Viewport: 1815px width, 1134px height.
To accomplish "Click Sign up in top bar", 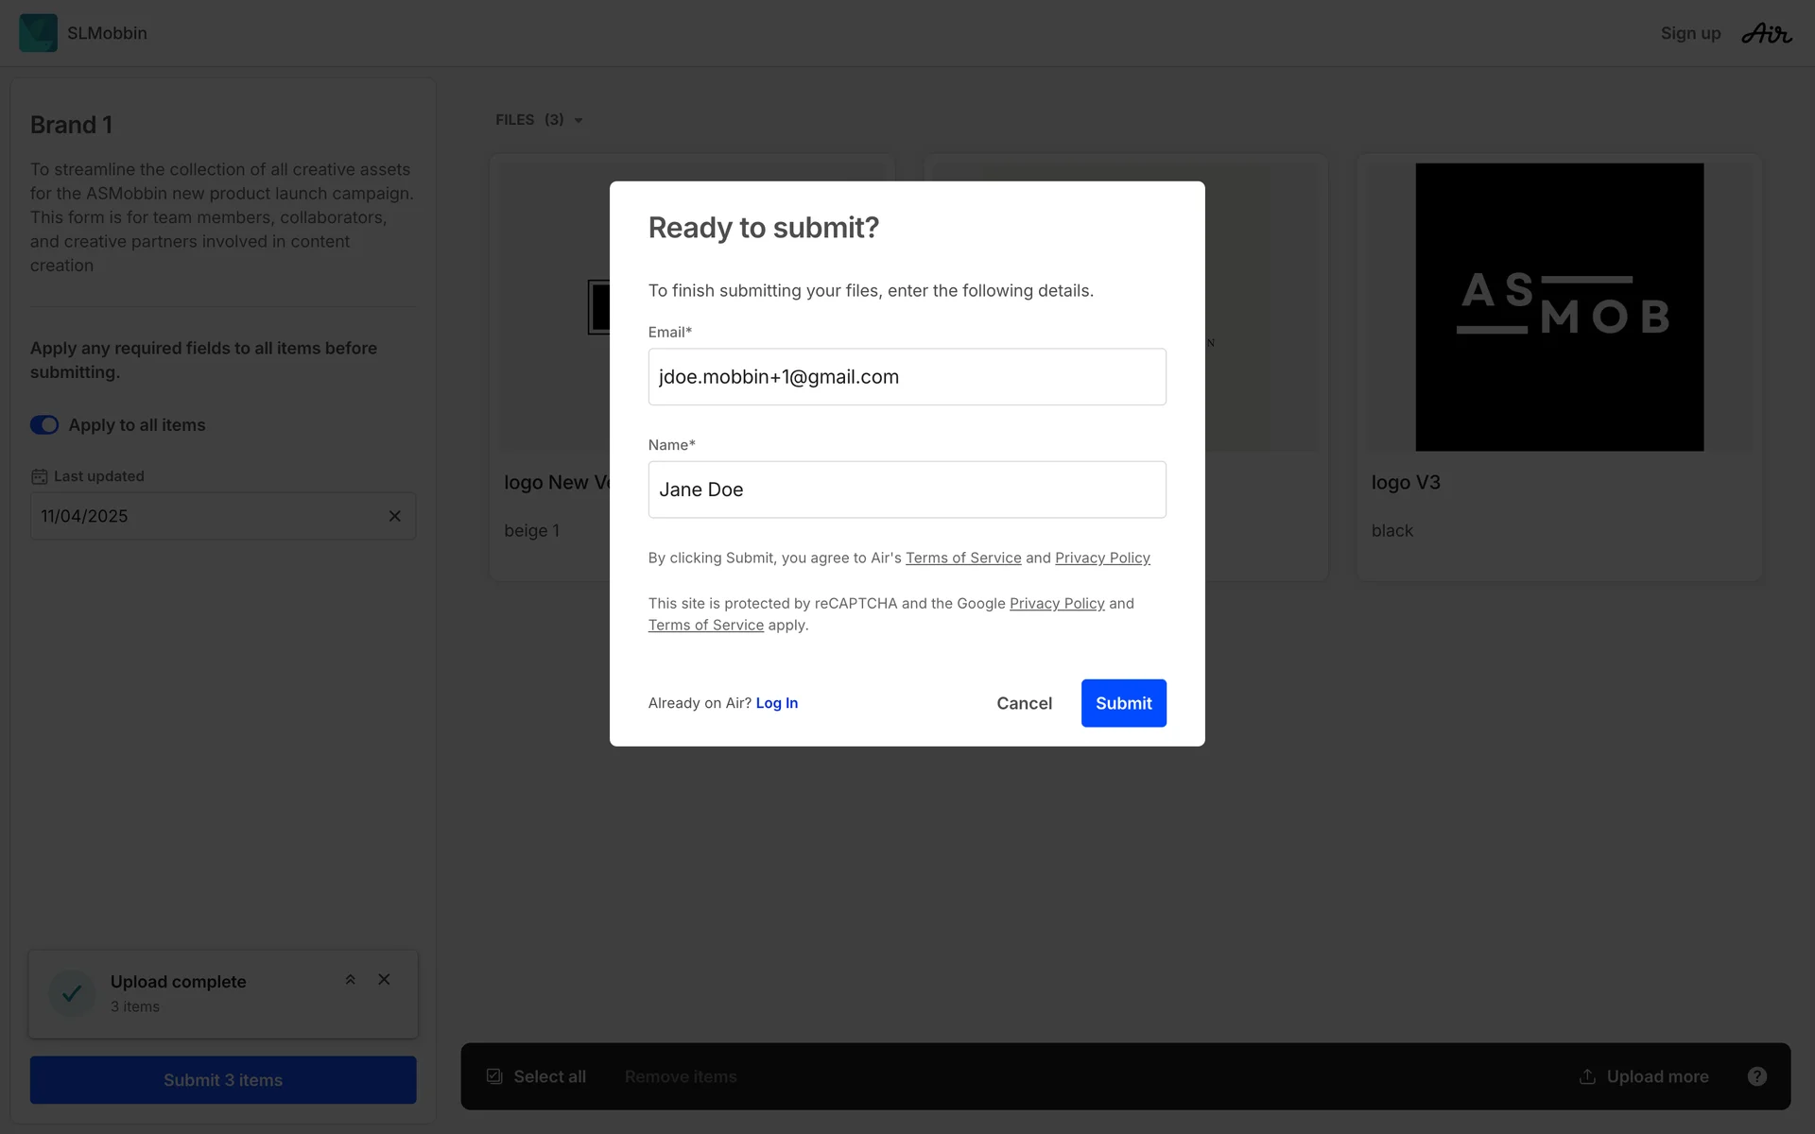I will (x=1690, y=33).
